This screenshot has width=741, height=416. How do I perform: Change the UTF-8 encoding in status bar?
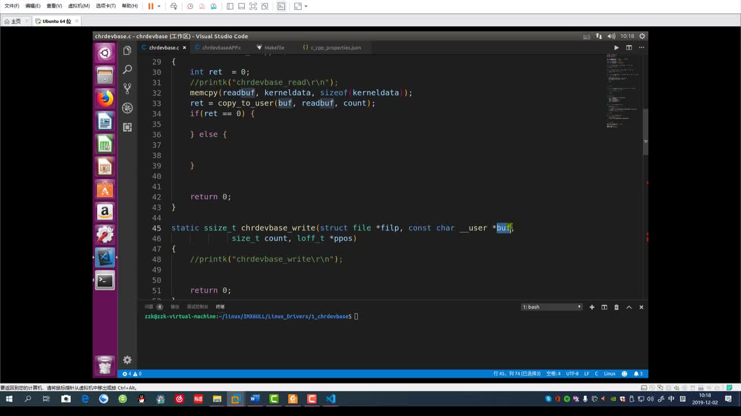coord(572,374)
